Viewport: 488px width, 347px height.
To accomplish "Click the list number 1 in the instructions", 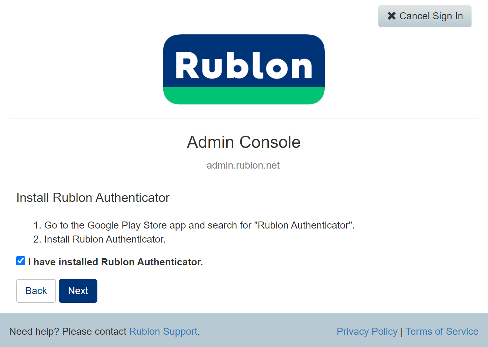I will [37, 225].
